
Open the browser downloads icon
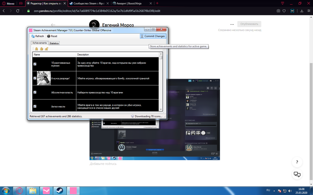pos(302,11)
